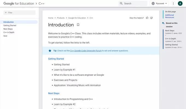Click the C++ link in the top header
Image resolution: width=186 pixels, height=109 pixels.
(42, 4)
